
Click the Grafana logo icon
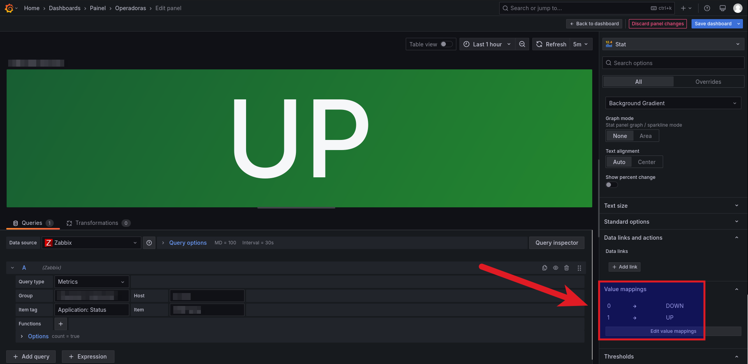[9, 8]
